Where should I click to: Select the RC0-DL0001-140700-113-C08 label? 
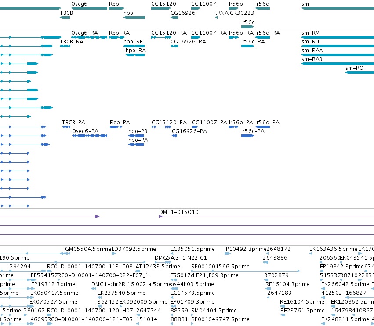click(x=90, y=266)
